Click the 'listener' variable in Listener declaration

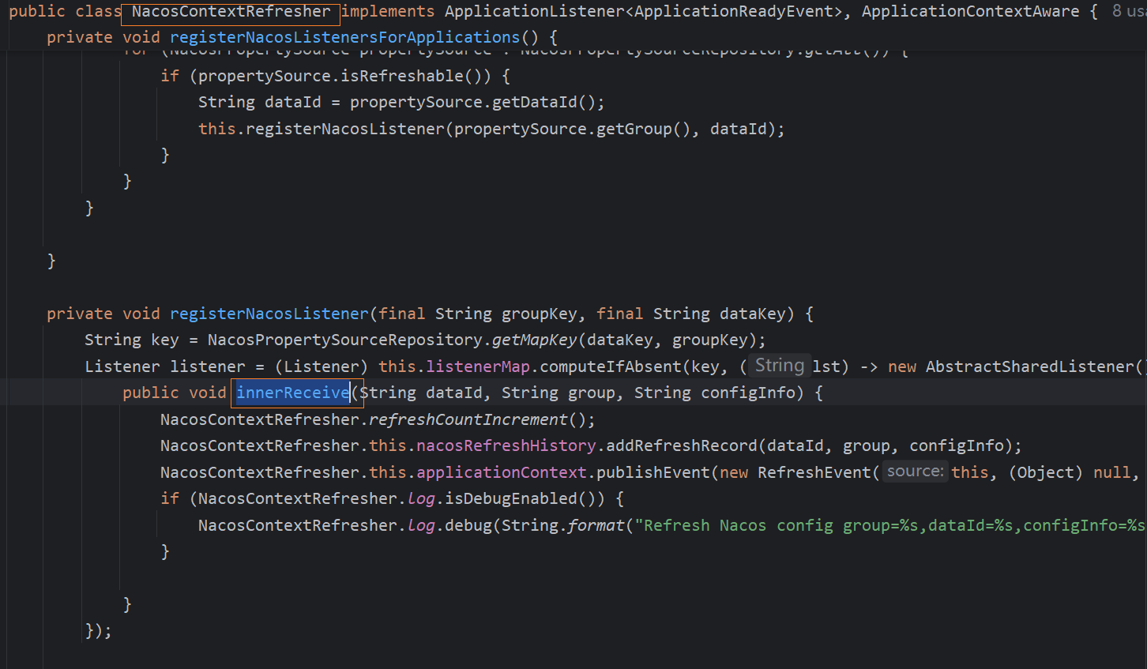[x=208, y=366]
